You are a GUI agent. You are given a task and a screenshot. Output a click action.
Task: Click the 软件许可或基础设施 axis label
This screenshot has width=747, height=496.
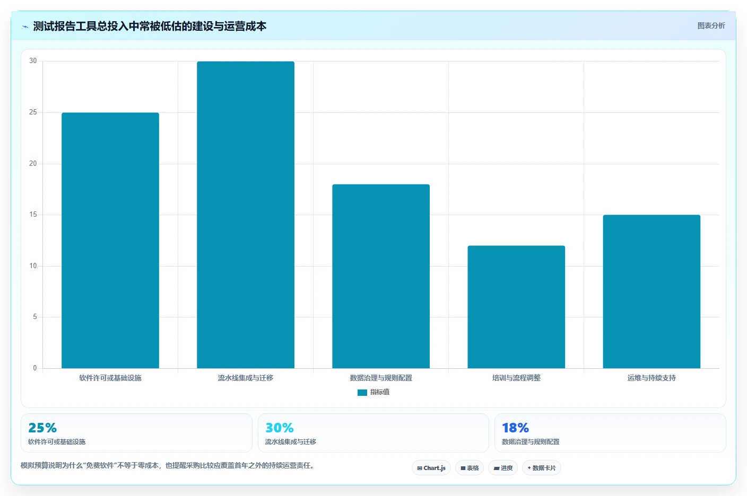click(x=110, y=378)
